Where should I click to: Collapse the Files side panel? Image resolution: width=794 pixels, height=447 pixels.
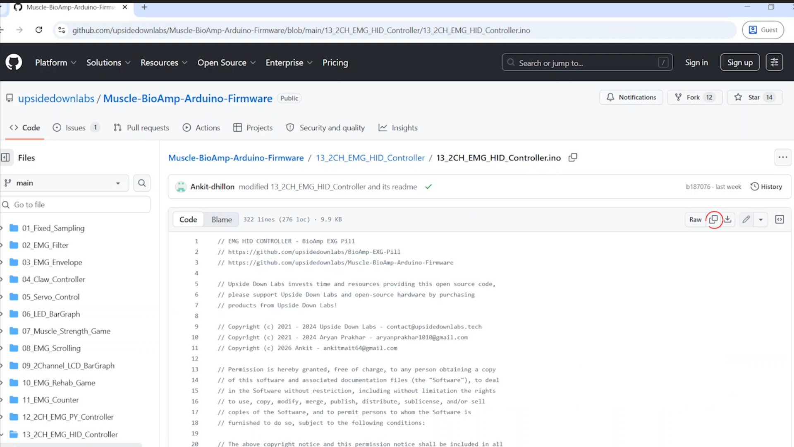coord(5,158)
